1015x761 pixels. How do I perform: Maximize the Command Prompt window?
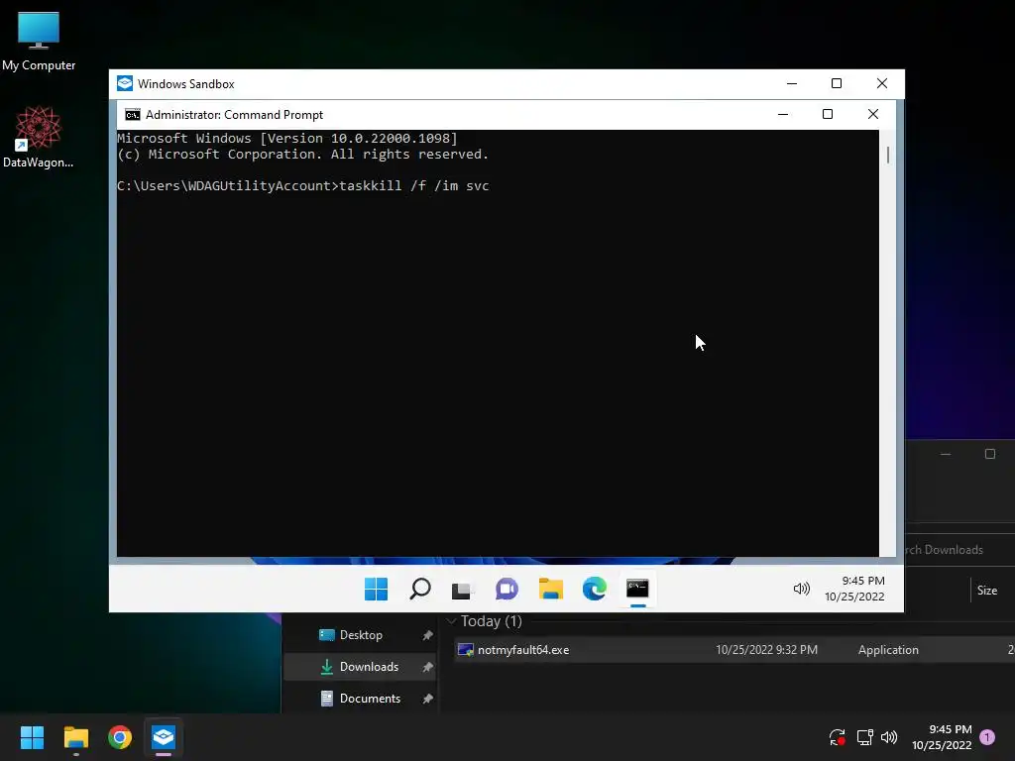tap(828, 115)
